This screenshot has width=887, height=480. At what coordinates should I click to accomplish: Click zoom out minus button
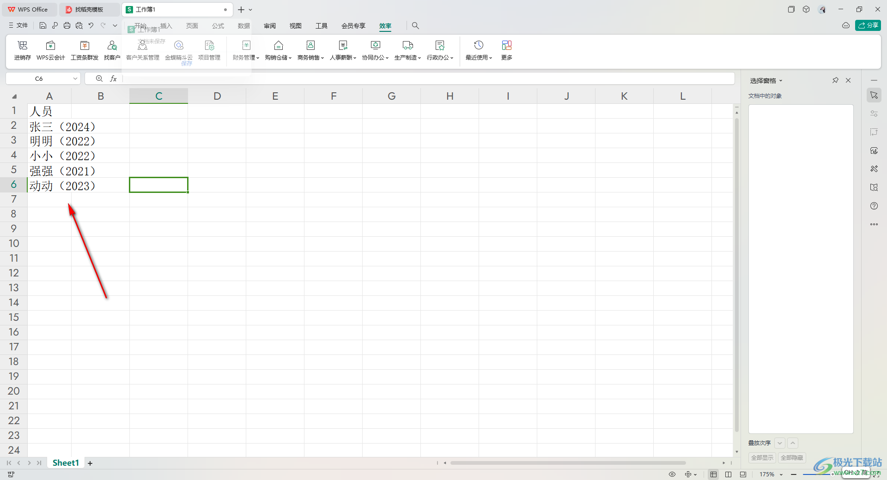794,474
